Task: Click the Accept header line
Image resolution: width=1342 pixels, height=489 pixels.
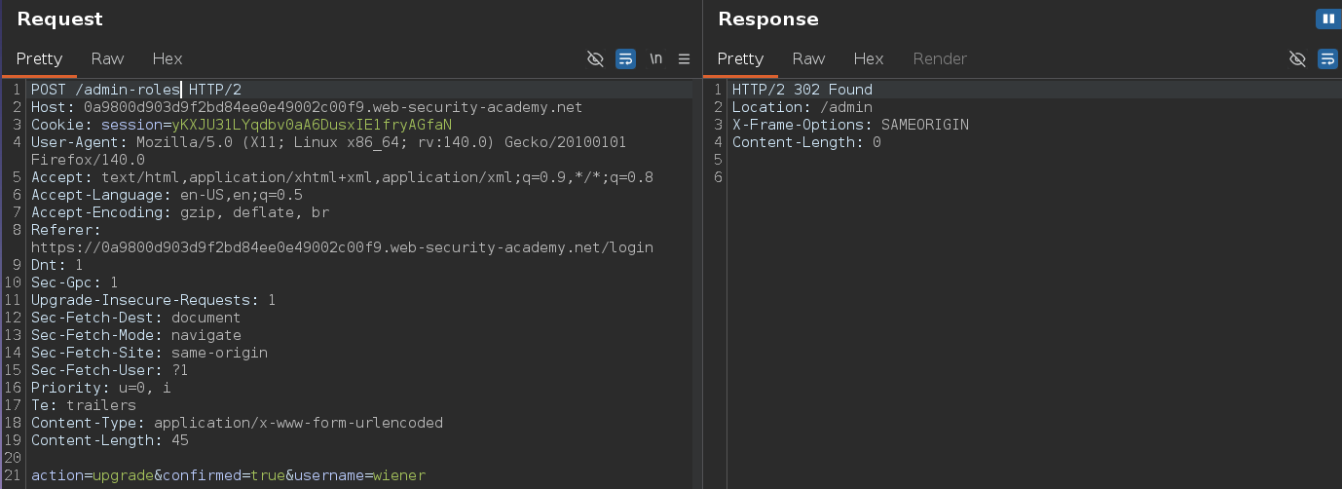Action: pyautogui.click(x=342, y=177)
